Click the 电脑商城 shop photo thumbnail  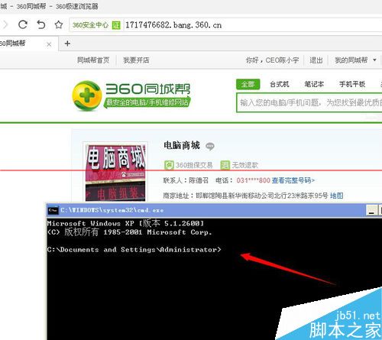(115, 172)
